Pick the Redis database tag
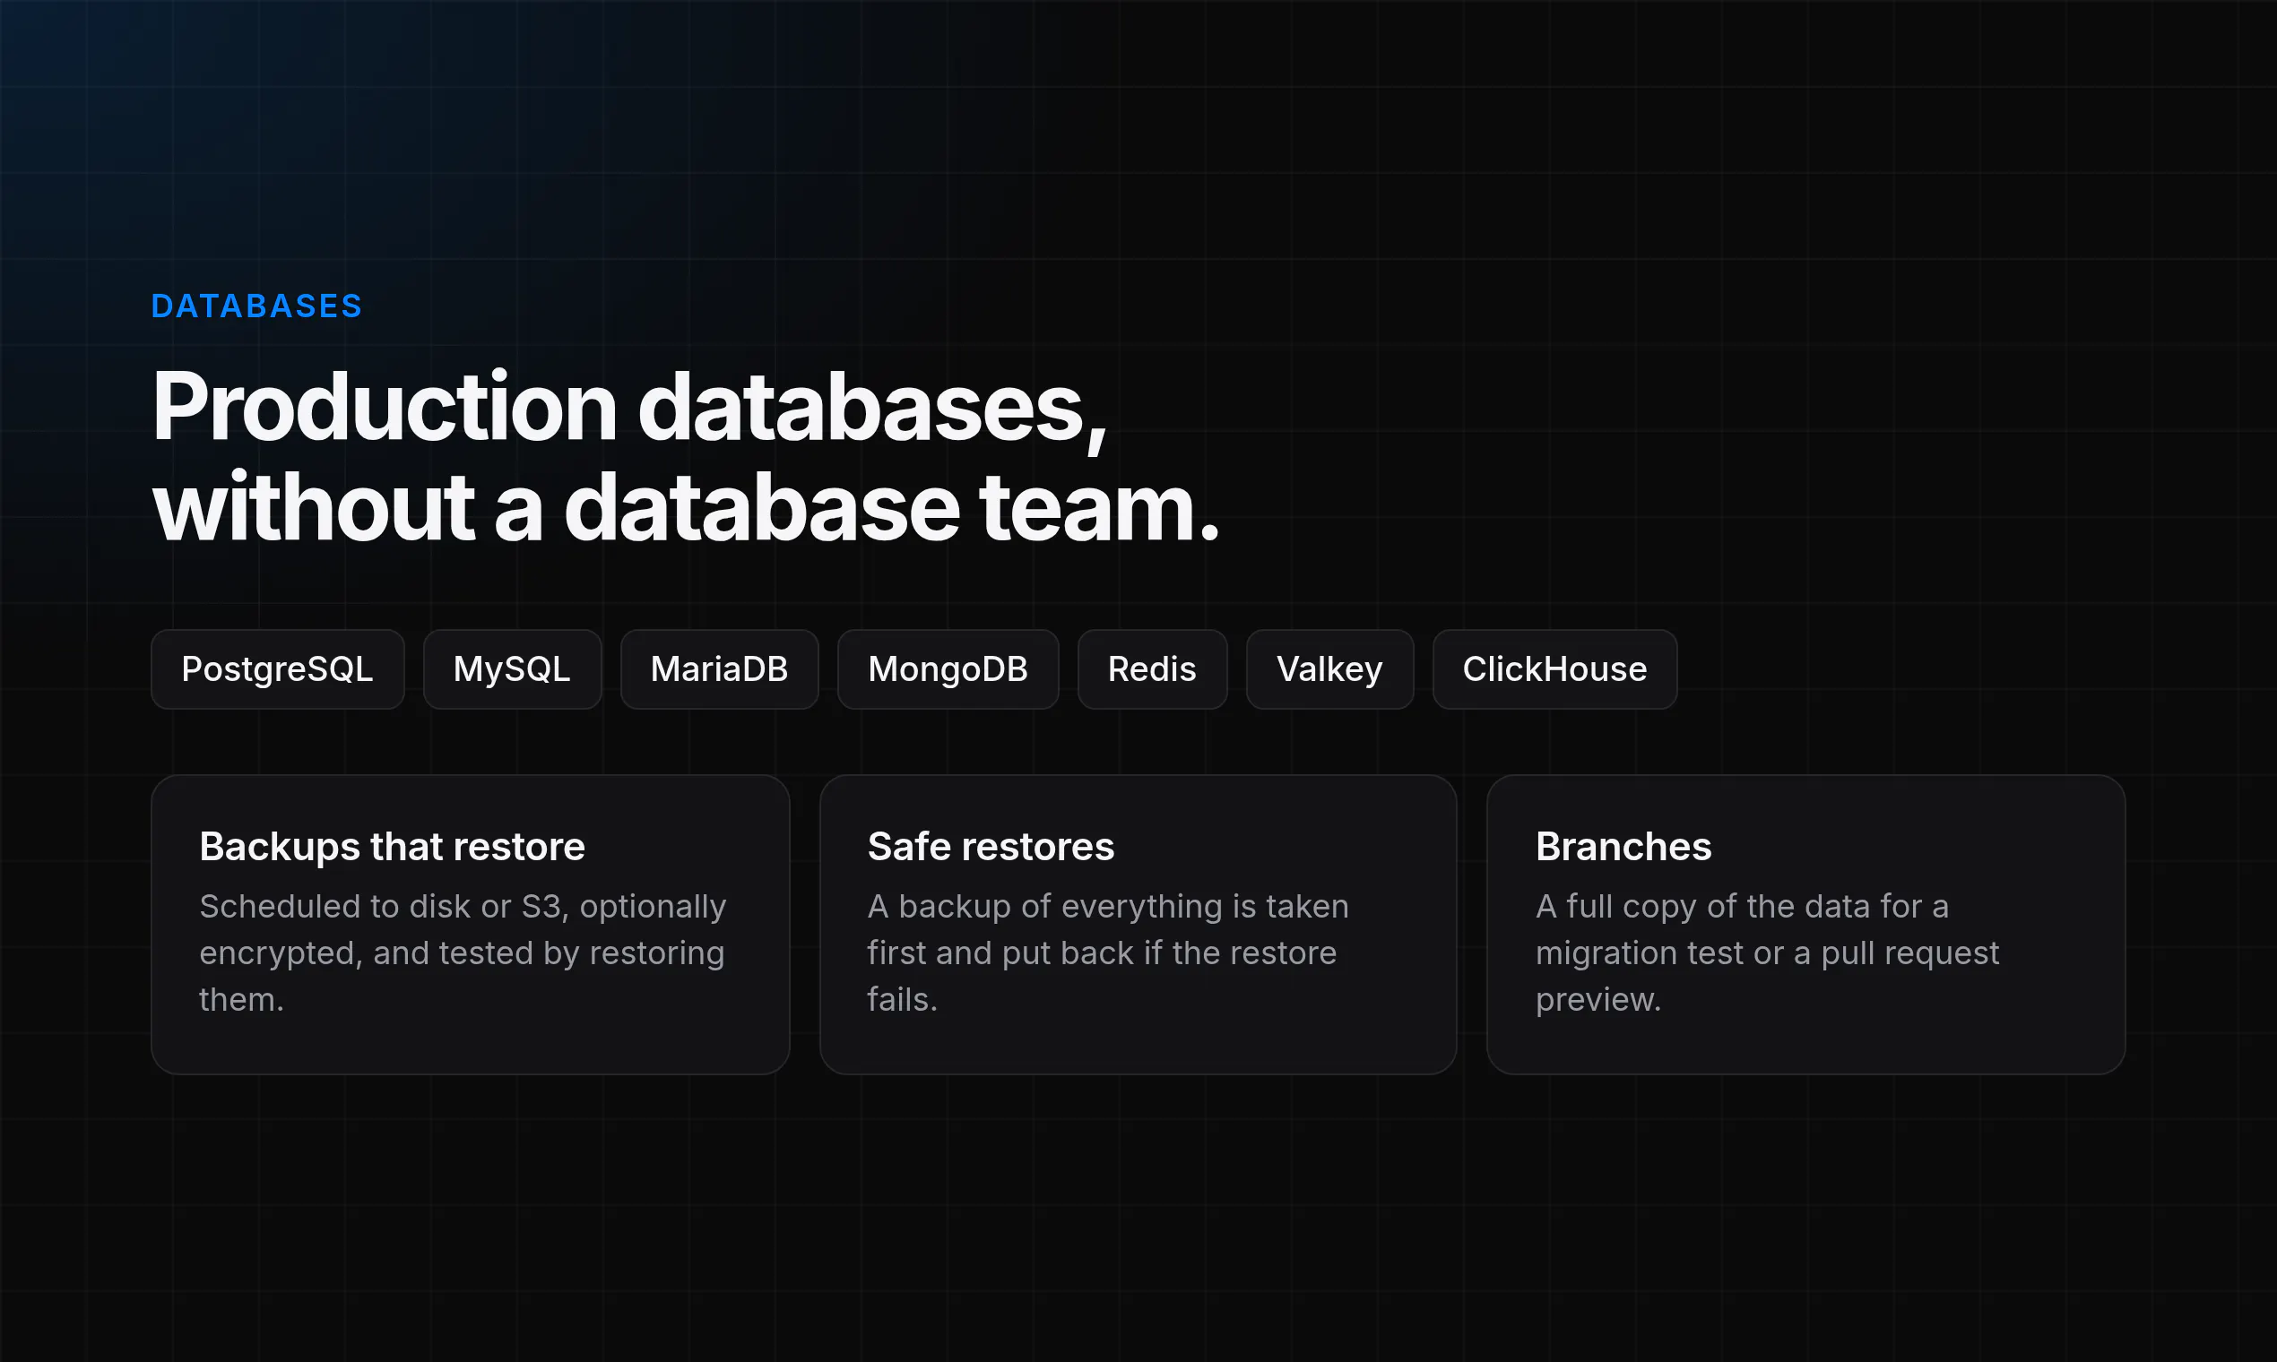 (1152, 669)
